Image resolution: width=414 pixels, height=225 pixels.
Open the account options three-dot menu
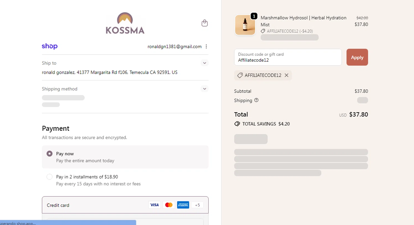pos(206,47)
